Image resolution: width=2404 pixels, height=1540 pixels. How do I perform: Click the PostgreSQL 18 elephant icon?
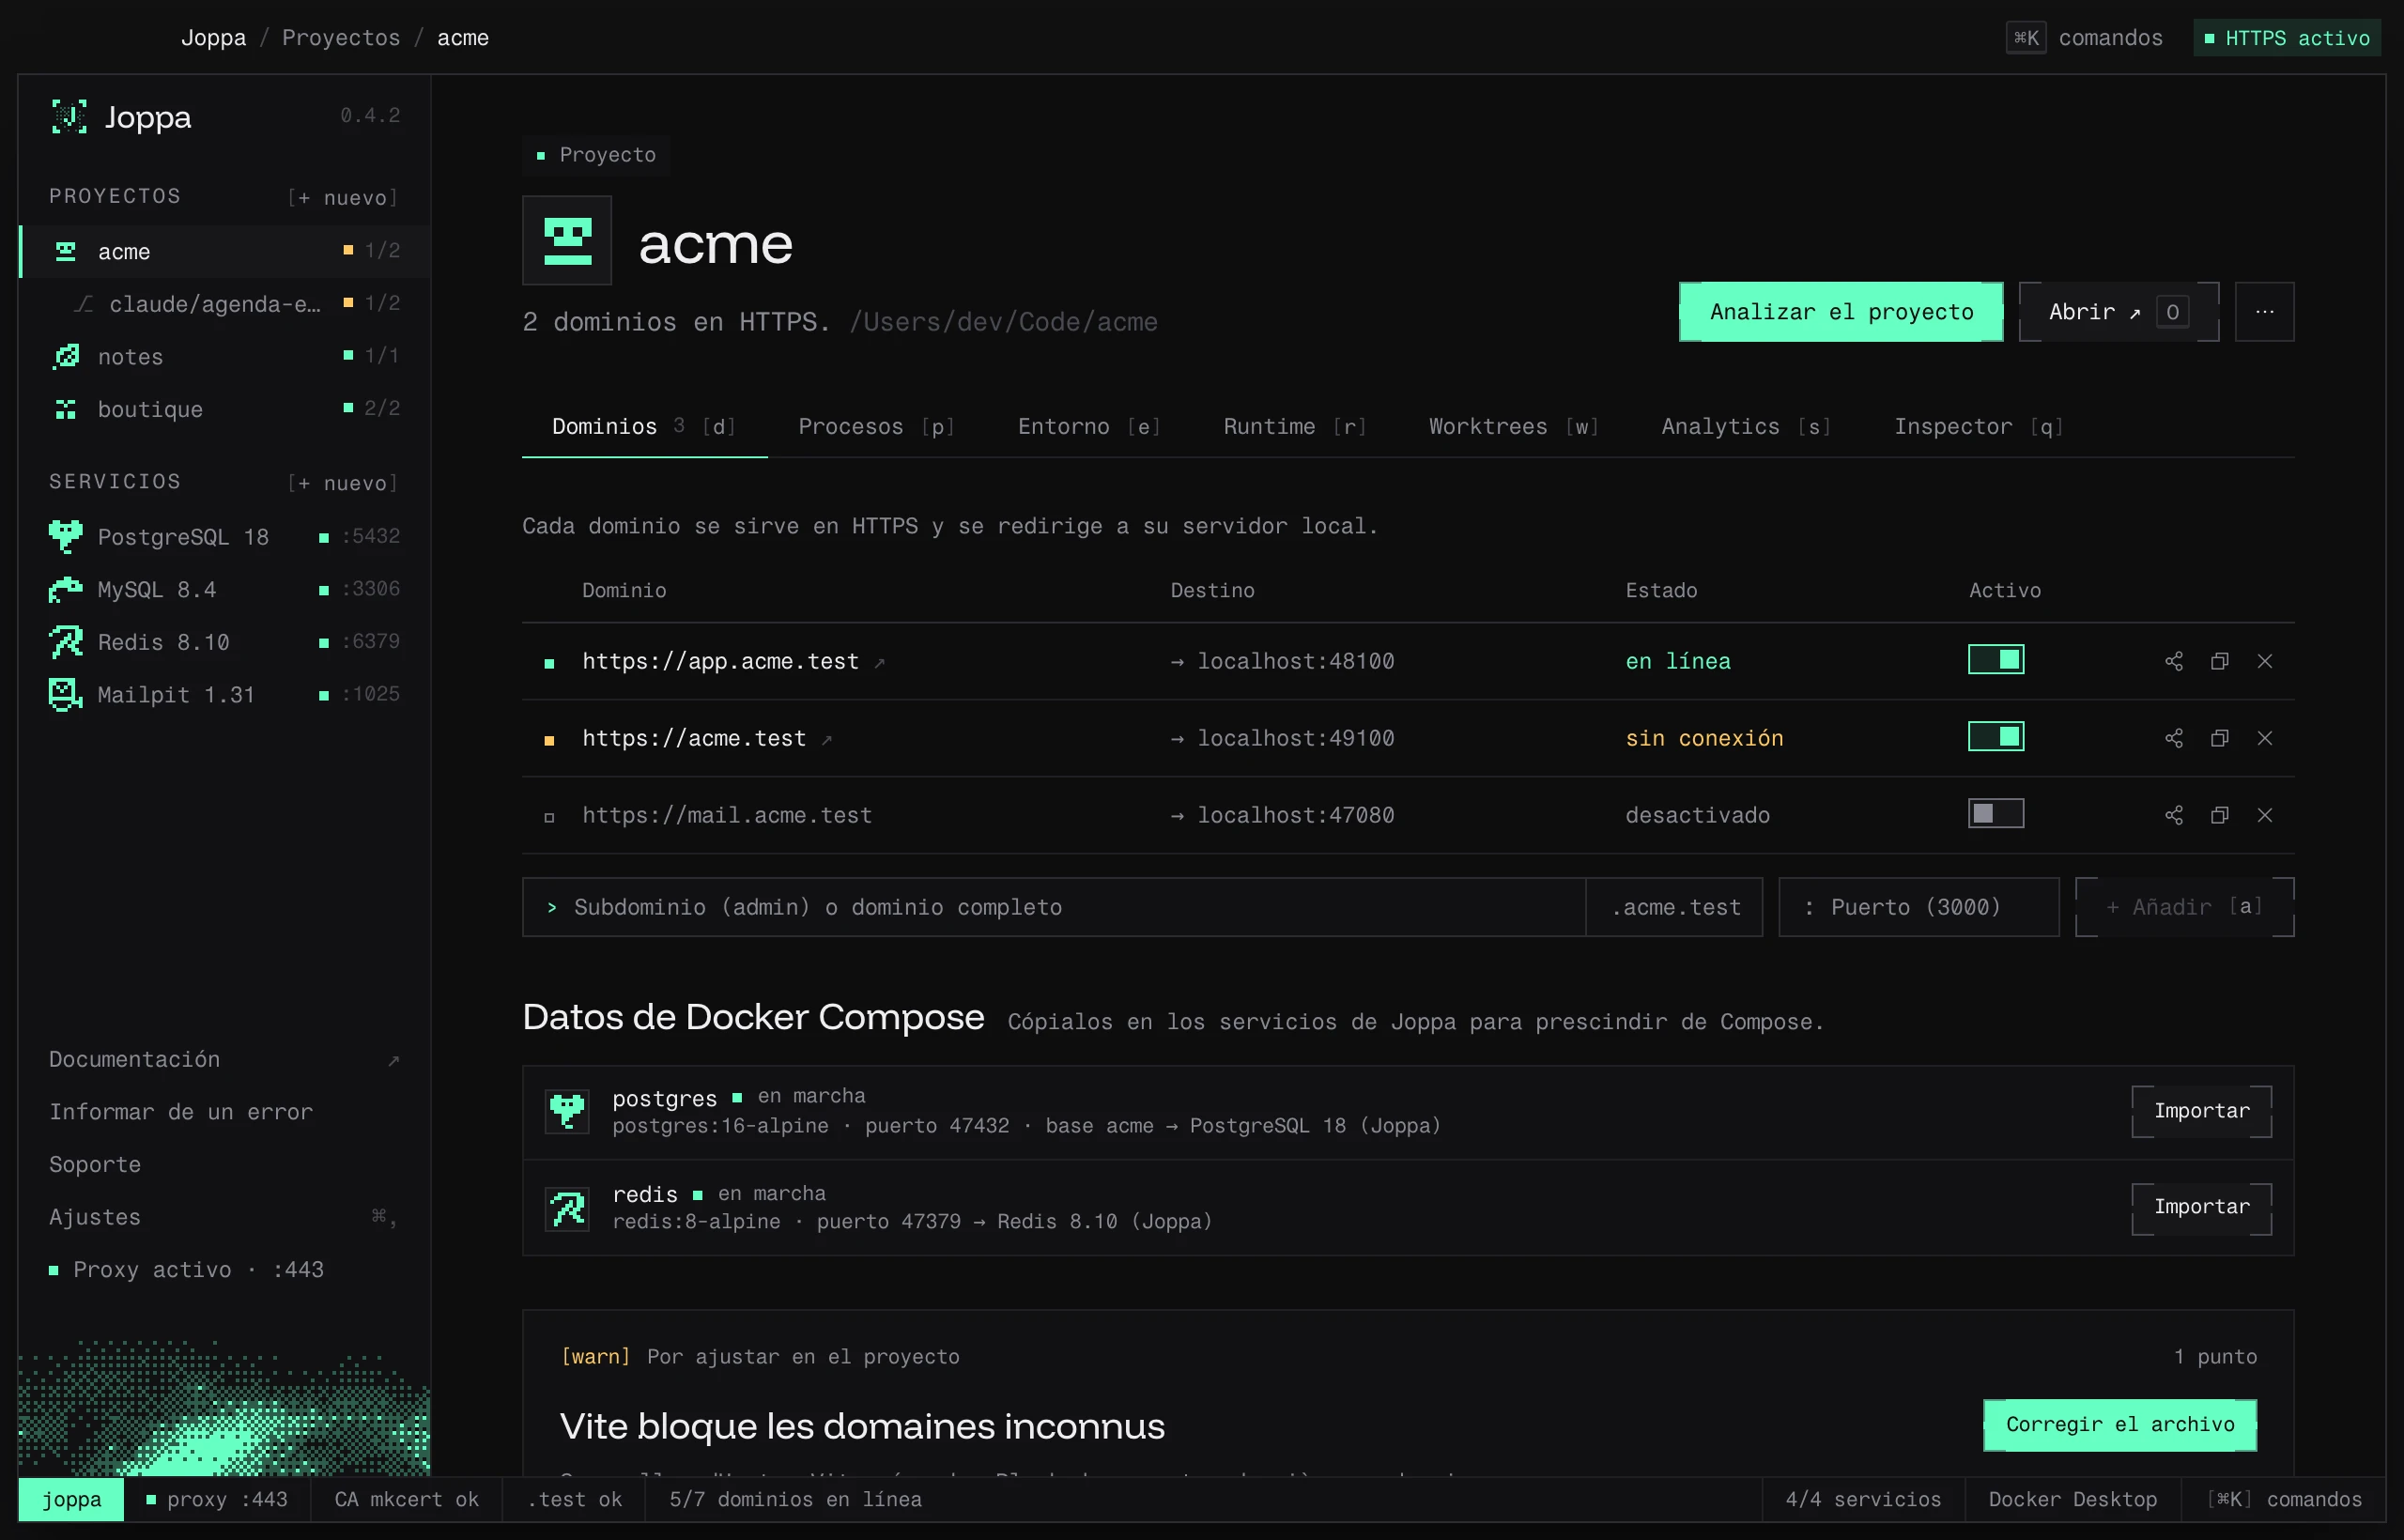click(x=66, y=537)
